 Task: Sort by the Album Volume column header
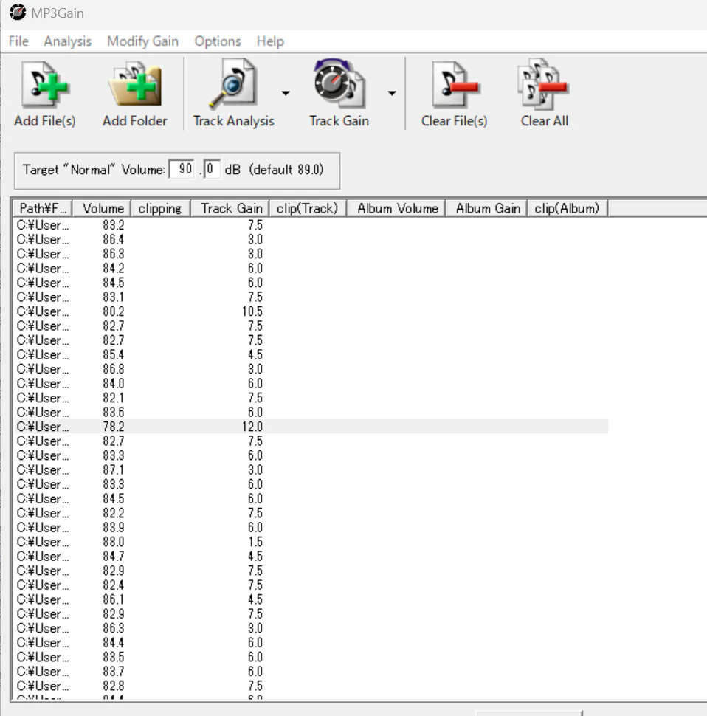click(396, 208)
